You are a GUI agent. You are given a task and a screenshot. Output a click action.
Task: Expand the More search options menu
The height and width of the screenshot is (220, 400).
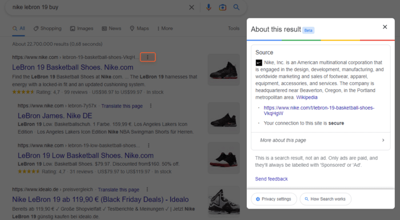coord(165,29)
